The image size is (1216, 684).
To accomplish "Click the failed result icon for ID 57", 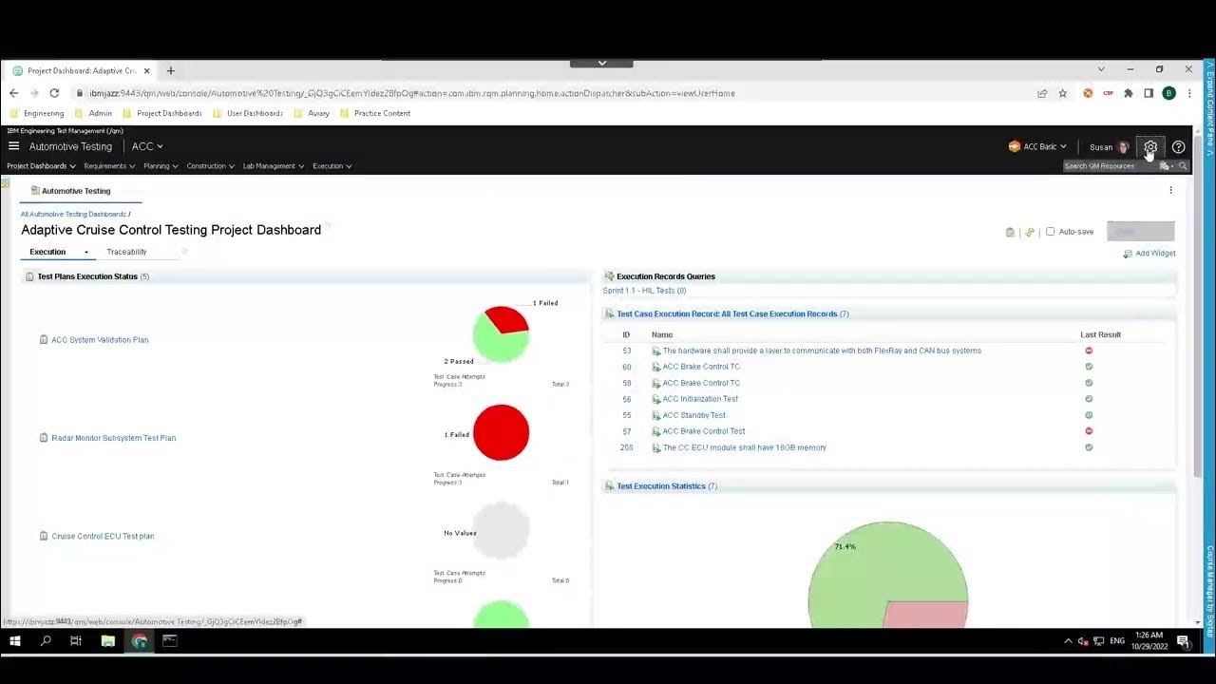I will [1089, 431].
